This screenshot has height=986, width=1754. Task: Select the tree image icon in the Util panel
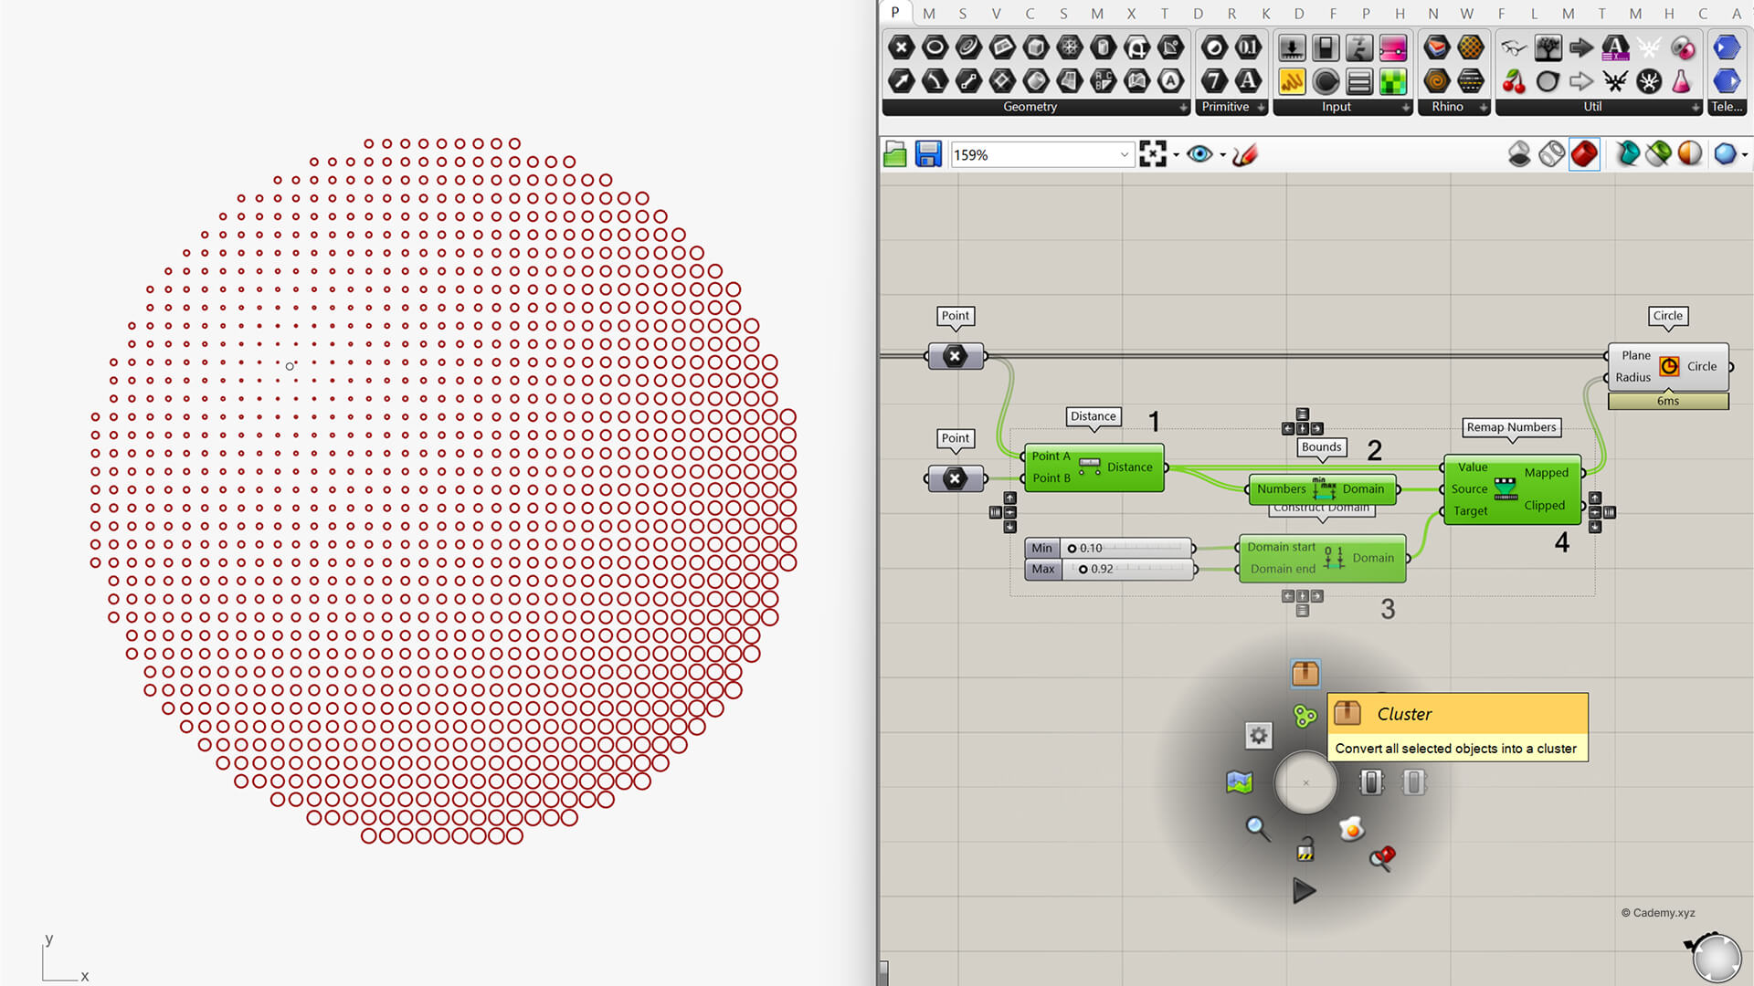(1548, 47)
